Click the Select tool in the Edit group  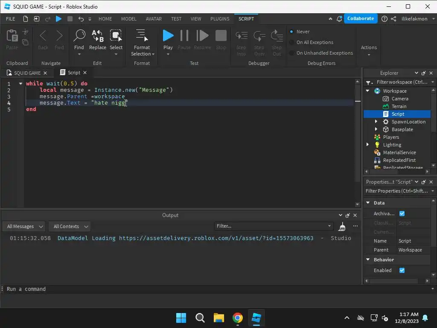pyautogui.click(x=116, y=40)
